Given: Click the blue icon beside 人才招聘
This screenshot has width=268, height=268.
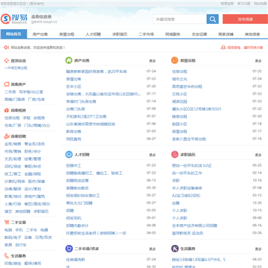Looking at the screenshot, I should point(68,154).
